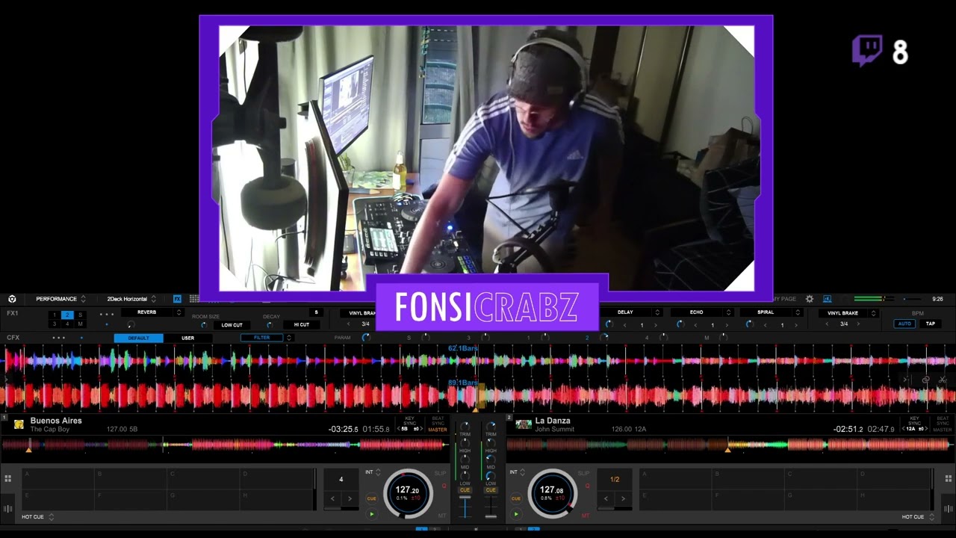Viewport: 956px width, 538px height.
Task: Click deck 1 loop size 4 display
Action: [341, 480]
